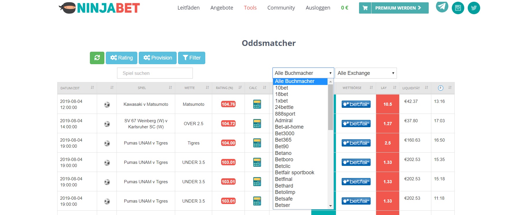Click the Ninjabet logo
Screen dimensions: 516x215
(99, 8)
